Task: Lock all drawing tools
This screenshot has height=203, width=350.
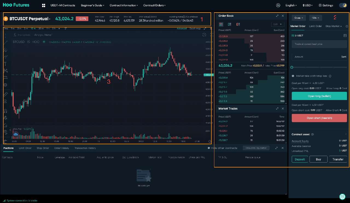Action: click(x=5, y=125)
